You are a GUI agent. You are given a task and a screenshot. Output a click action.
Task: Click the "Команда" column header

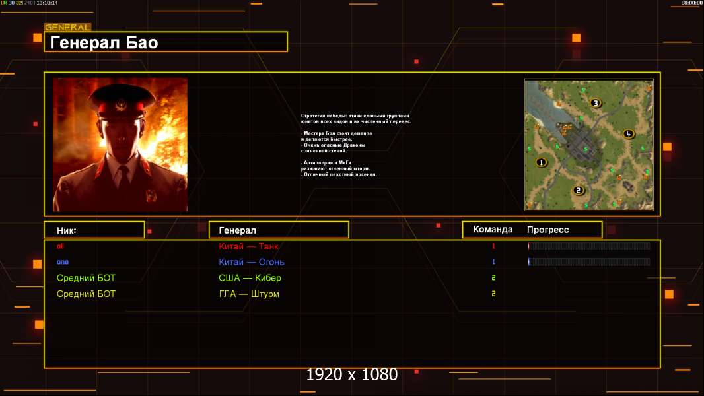(x=493, y=230)
